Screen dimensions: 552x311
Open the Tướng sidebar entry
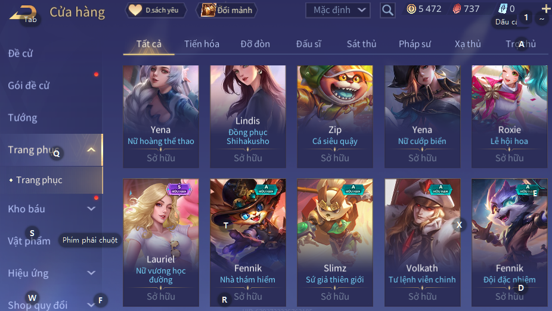point(23,118)
